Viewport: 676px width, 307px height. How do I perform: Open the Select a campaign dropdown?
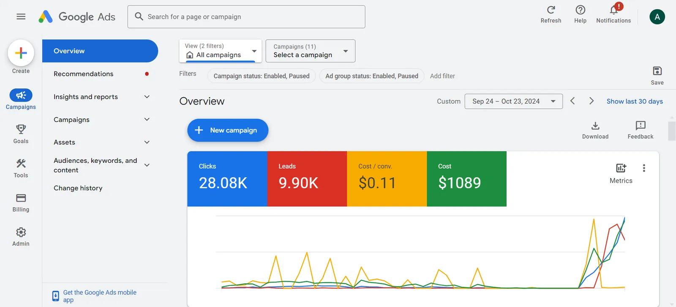tap(311, 51)
